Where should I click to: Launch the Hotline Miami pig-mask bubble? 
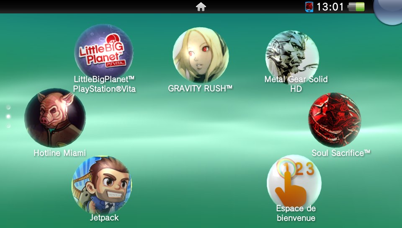click(55, 118)
